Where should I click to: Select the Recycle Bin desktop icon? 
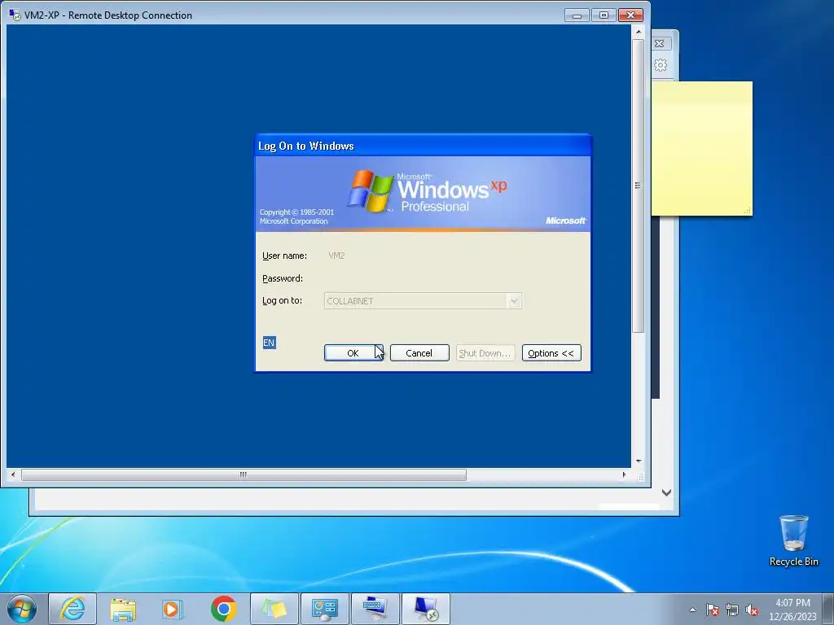click(793, 540)
